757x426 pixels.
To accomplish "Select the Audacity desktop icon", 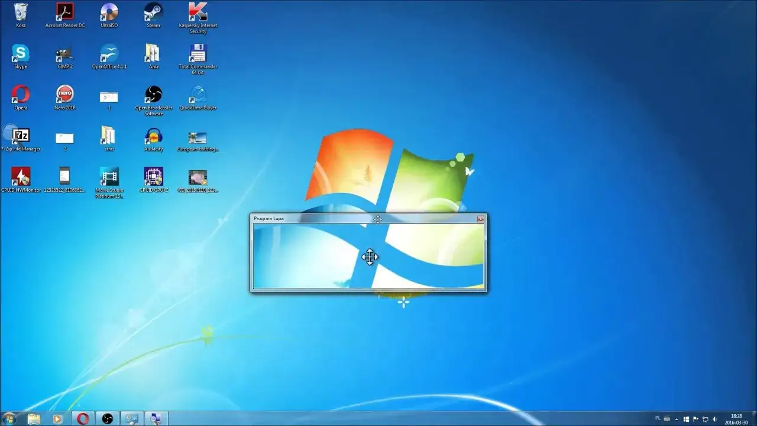I will 153,137.
